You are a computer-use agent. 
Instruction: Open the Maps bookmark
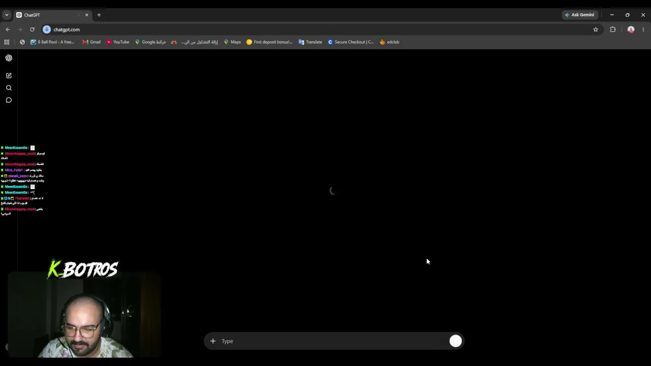click(x=232, y=42)
